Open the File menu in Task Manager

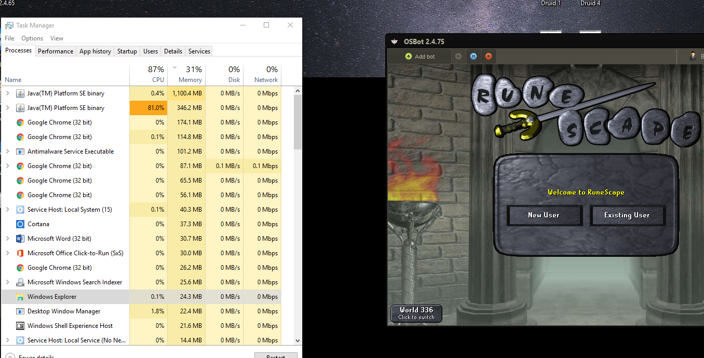point(9,38)
